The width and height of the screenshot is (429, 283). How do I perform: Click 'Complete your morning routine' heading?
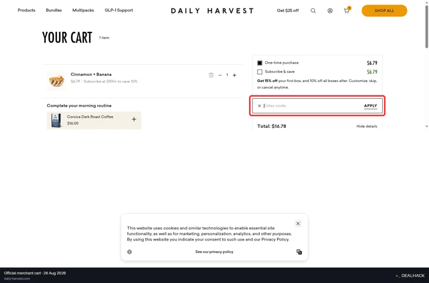coord(79,105)
